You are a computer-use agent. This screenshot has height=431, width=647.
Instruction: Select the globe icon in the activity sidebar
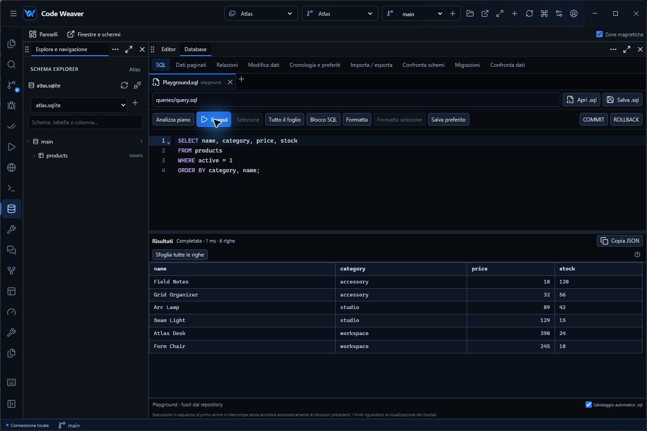pyautogui.click(x=12, y=168)
